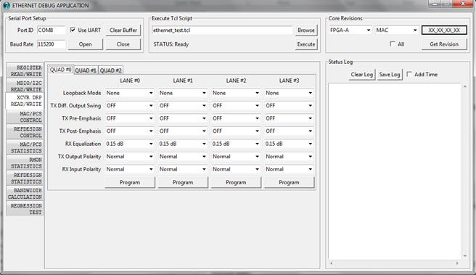Switch to QUAD #1 tab
Image resolution: width=476 pixels, height=275 pixels.
click(86, 70)
